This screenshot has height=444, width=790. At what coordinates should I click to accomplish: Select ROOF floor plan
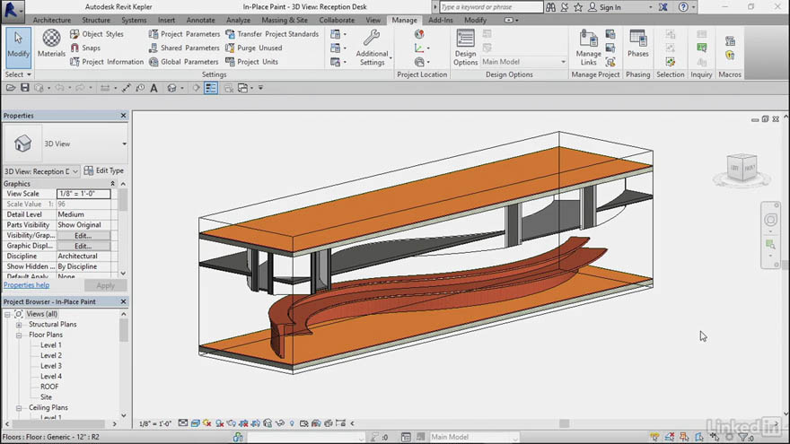(x=49, y=387)
